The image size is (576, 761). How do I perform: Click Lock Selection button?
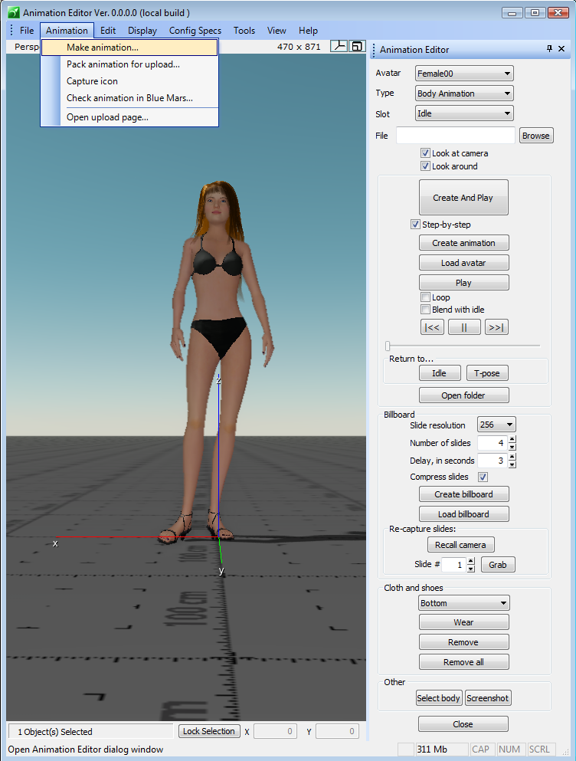209,731
